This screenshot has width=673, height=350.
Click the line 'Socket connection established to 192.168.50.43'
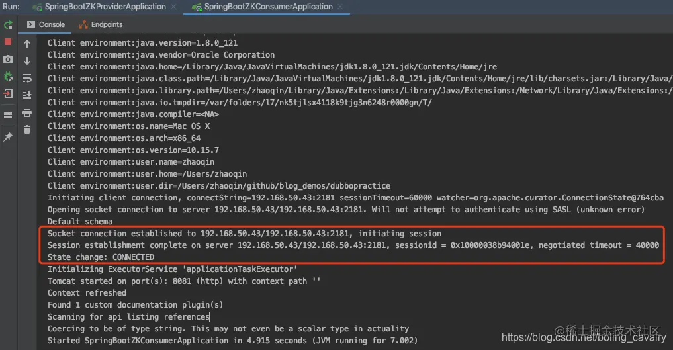point(244,234)
